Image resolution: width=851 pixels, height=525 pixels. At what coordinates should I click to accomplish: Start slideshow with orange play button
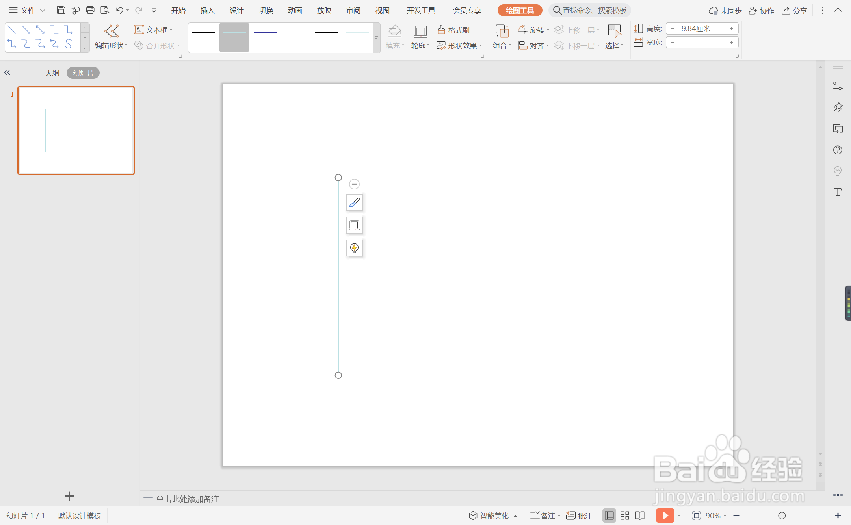pos(665,516)
